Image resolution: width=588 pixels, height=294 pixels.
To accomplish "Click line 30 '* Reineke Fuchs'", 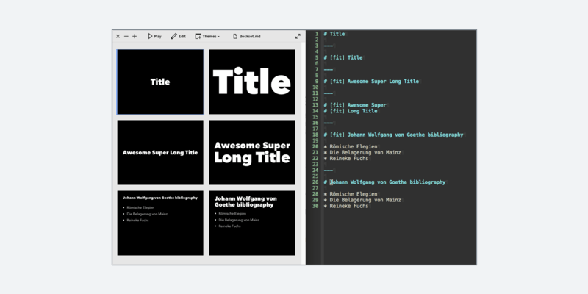I will coord(346,207).
